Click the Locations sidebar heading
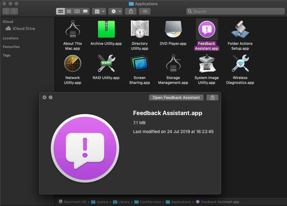Screen dimensions: 287x206 (11, 38)
